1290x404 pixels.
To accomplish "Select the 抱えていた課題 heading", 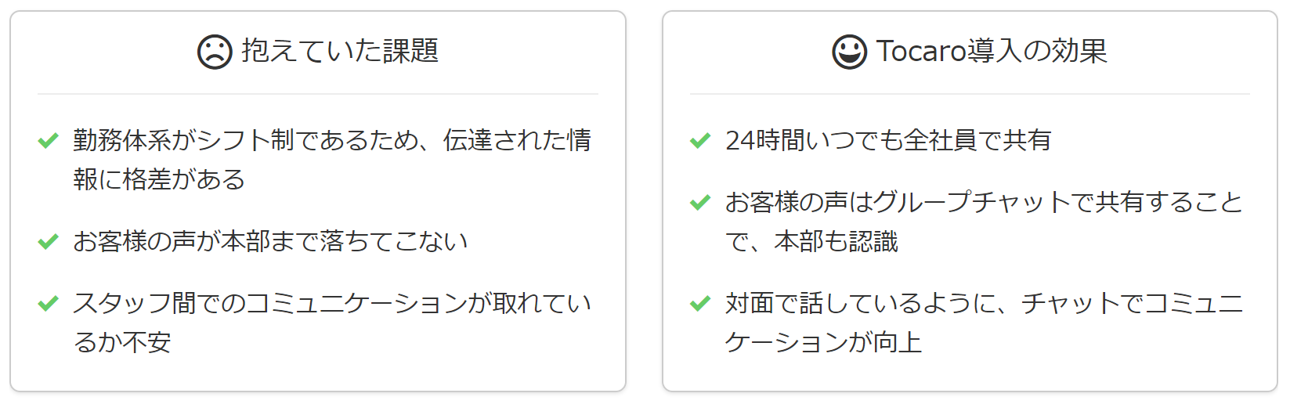I will coord(340,51).
